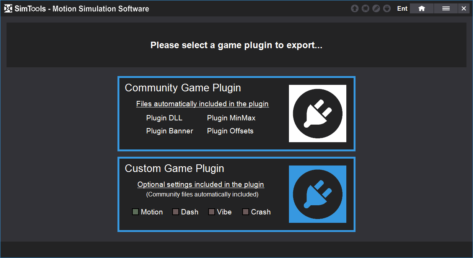
Task: Enable the Crash checkbox
Action: (246, 212)
